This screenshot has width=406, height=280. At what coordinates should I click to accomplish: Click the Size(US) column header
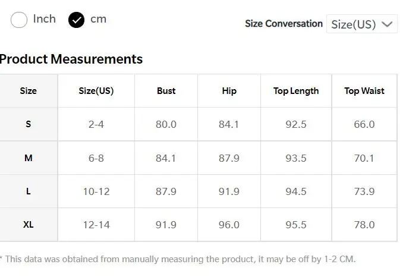[96, 91]
